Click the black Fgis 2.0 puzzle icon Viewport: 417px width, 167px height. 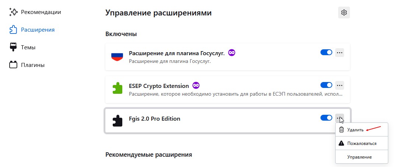click(117, 121)
